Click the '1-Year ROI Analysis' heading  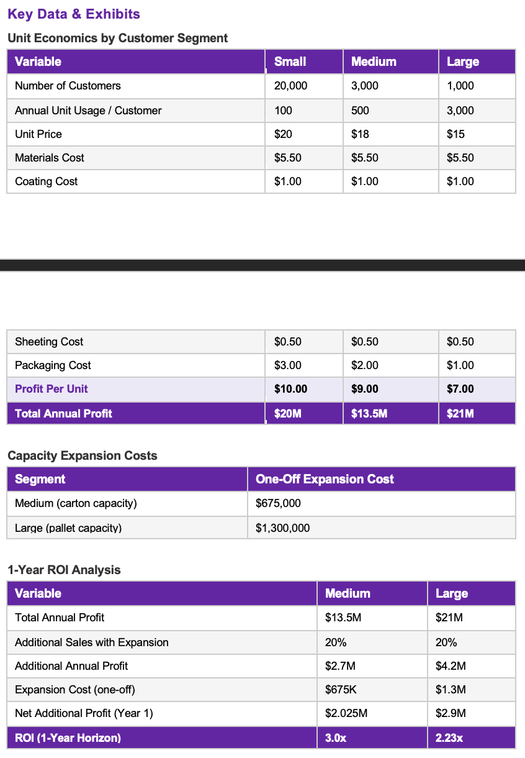click(x=64, y=570)
